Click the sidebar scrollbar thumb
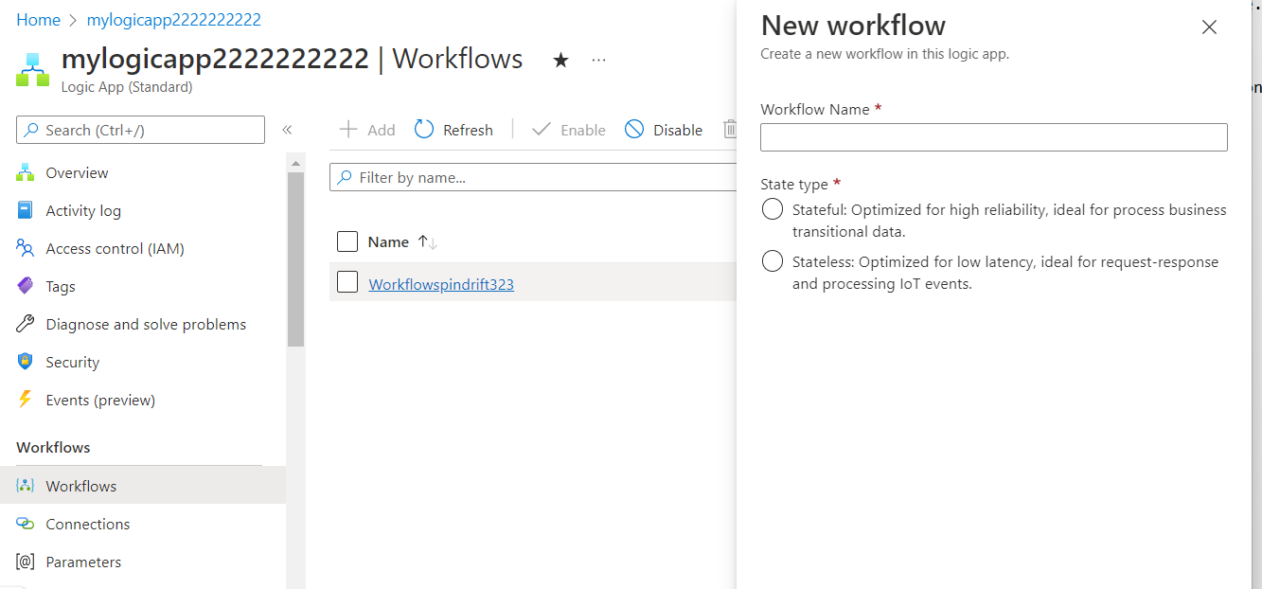Viewport: 1262px width, 589px height. 295,259
